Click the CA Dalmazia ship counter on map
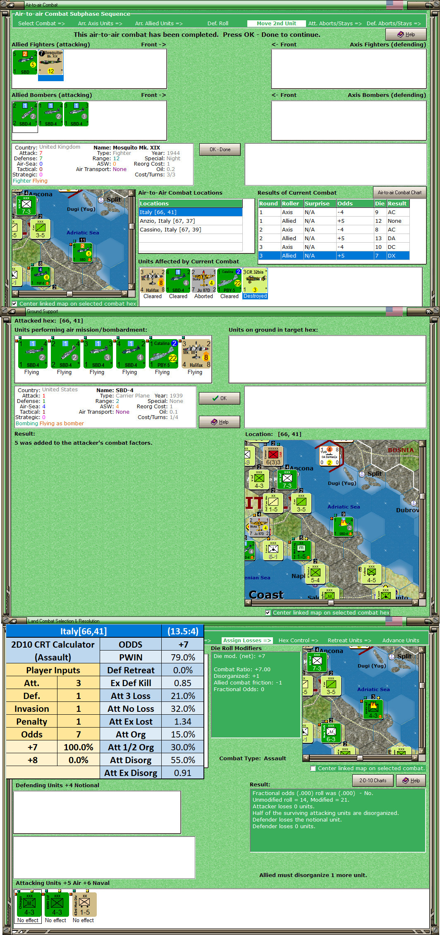The width and height of the screenshot is (440, 935). tap(330, 455)
